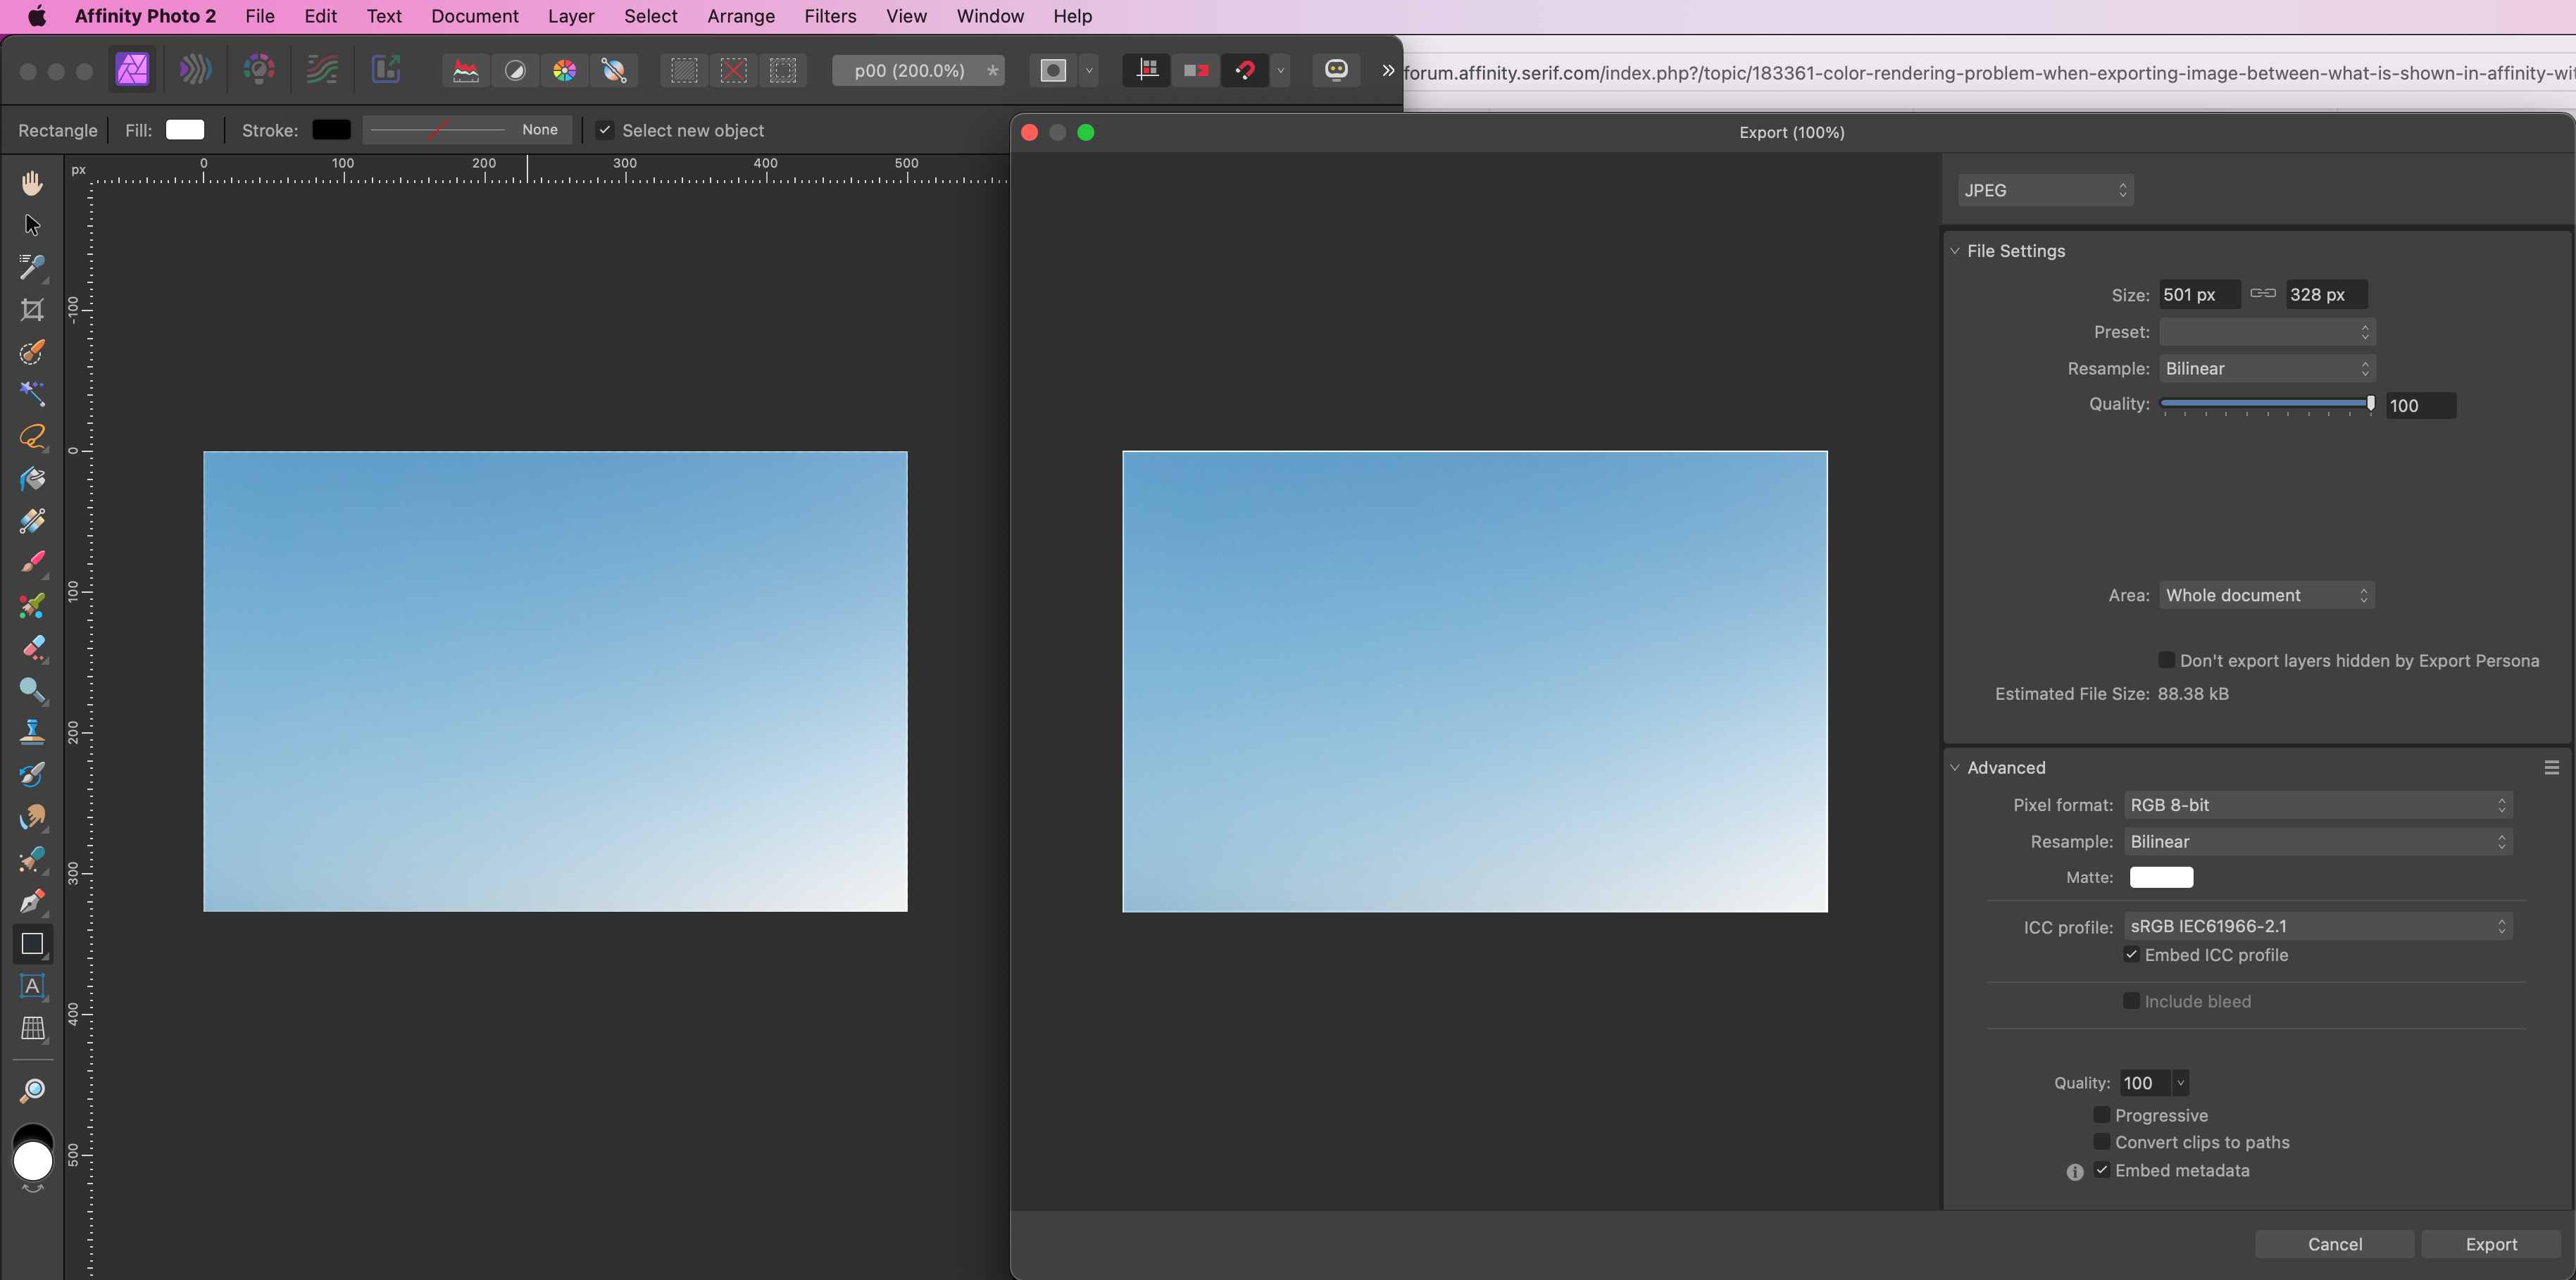
Task: Open the Area Whole document dropdown
Action: click(2267, 595)
